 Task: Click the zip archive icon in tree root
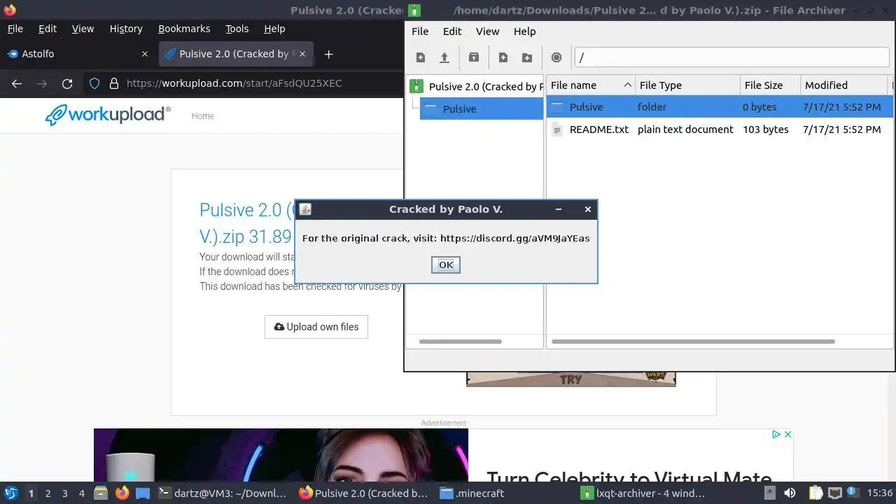(416, 86)
